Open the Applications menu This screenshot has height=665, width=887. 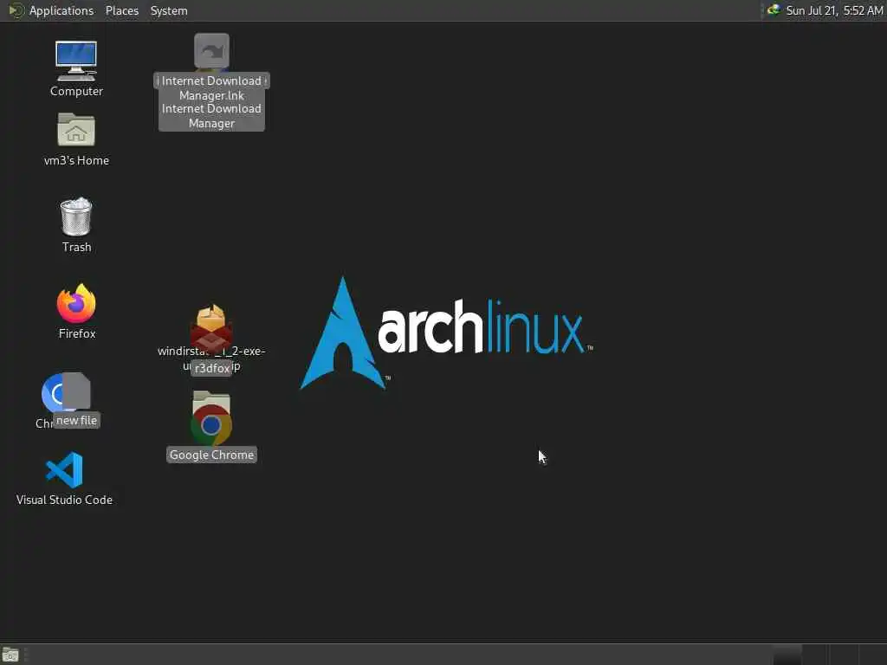click(x=62, y=10)
